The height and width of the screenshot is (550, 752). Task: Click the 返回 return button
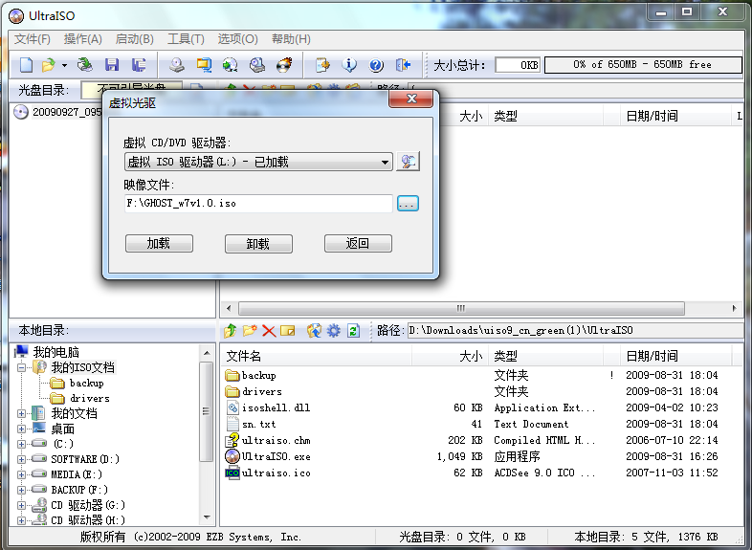click(x=358, y=244)
